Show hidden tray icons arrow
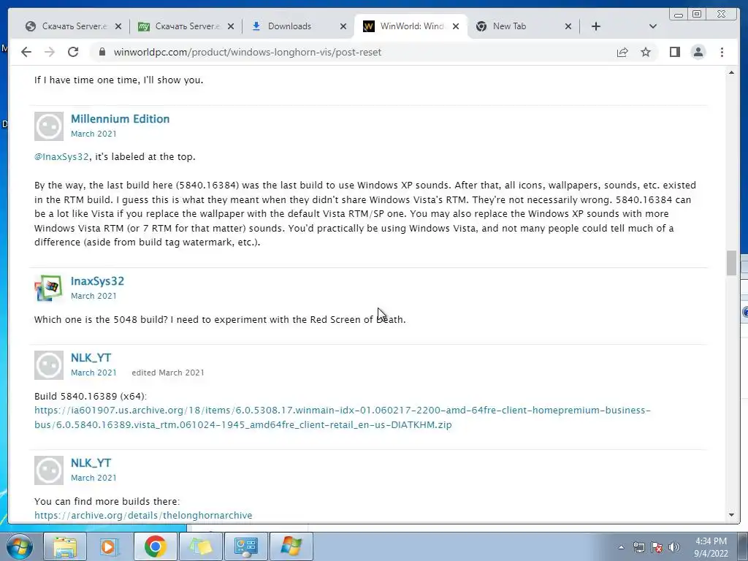The image size is (748, 561). [621, 547]
